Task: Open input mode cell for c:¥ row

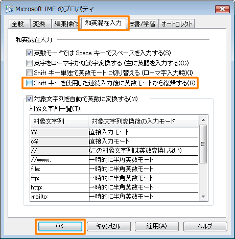Action: coord(144,141)
